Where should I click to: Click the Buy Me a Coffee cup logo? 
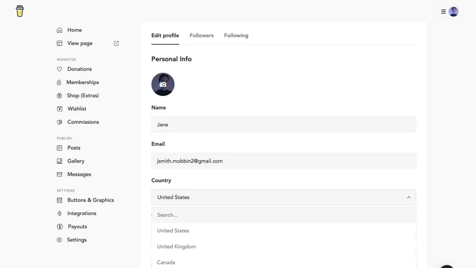coord(20,11)
